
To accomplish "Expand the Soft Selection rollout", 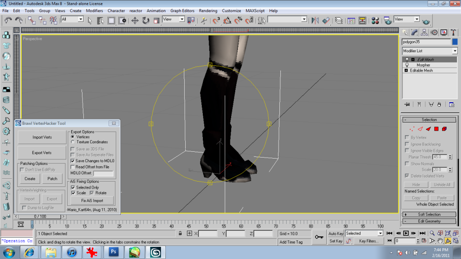I will [x=429, y=214].
